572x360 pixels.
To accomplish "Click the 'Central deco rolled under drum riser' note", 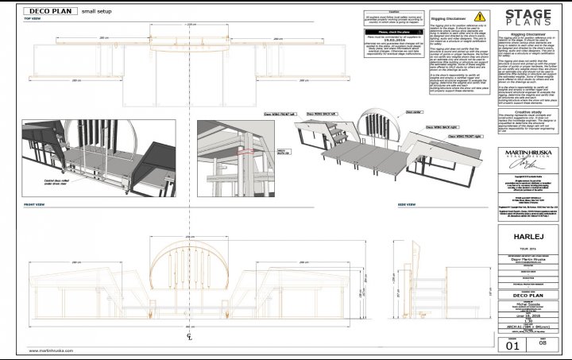I will (x=56, y=182).
